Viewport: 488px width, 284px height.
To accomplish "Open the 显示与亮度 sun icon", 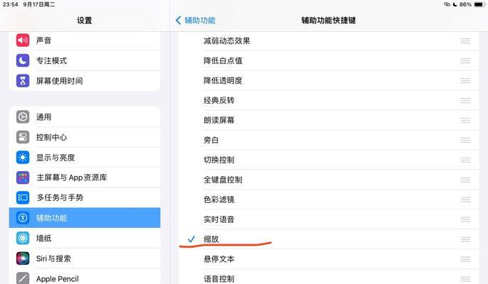I will tap(23, 157).
